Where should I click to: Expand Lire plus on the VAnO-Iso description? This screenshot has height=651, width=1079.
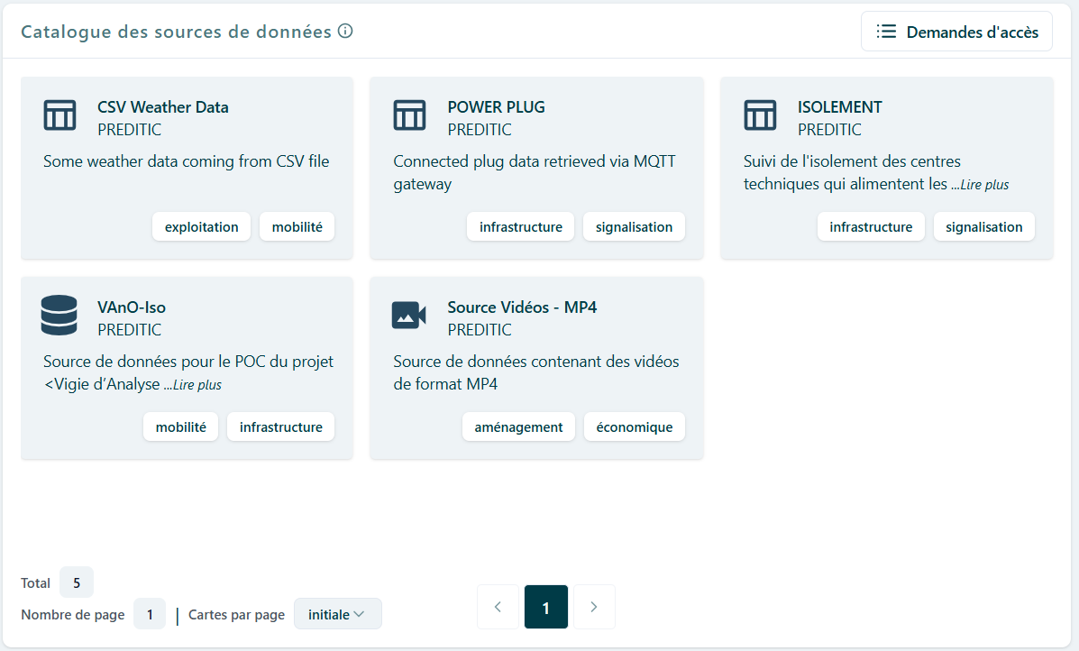[x=197, y=385]
